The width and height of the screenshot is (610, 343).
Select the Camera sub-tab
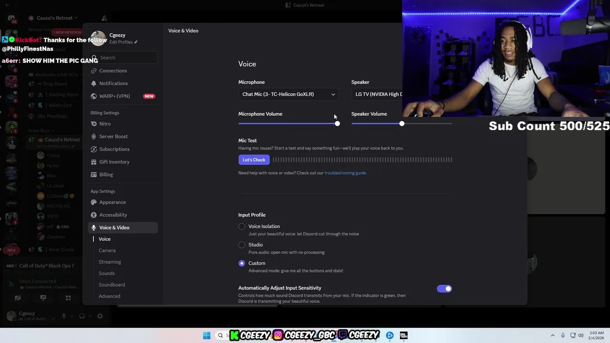(x=107, y=251)
